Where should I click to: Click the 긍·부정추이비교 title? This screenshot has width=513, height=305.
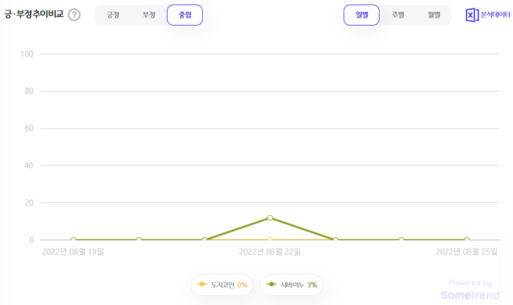pyautogui.click(x=34, y=15)
